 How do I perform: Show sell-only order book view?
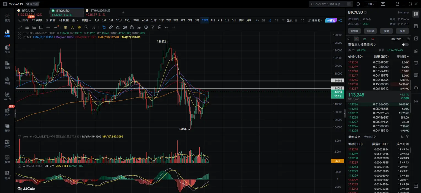point(373,39)
